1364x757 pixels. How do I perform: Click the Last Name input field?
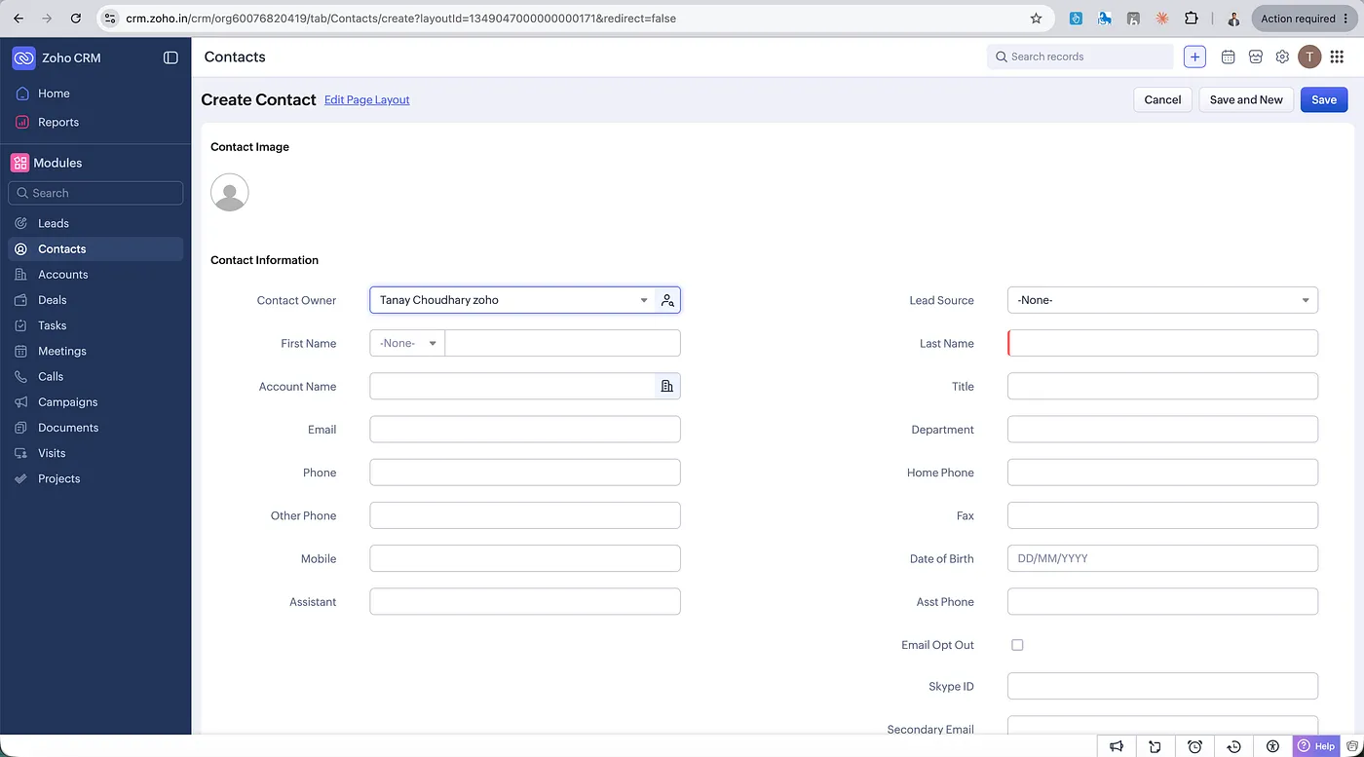[x=1162, y=343]
